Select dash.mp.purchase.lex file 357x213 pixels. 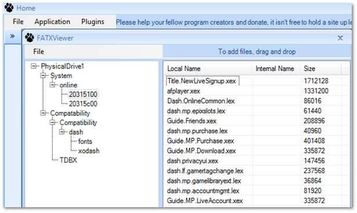coord(197,131)
